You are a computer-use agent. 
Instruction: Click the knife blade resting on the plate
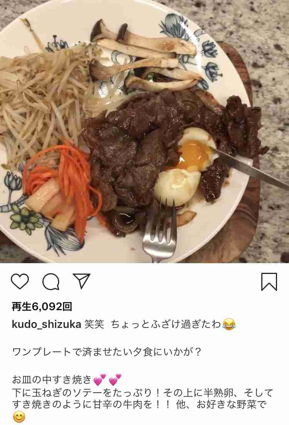[249, 167]
